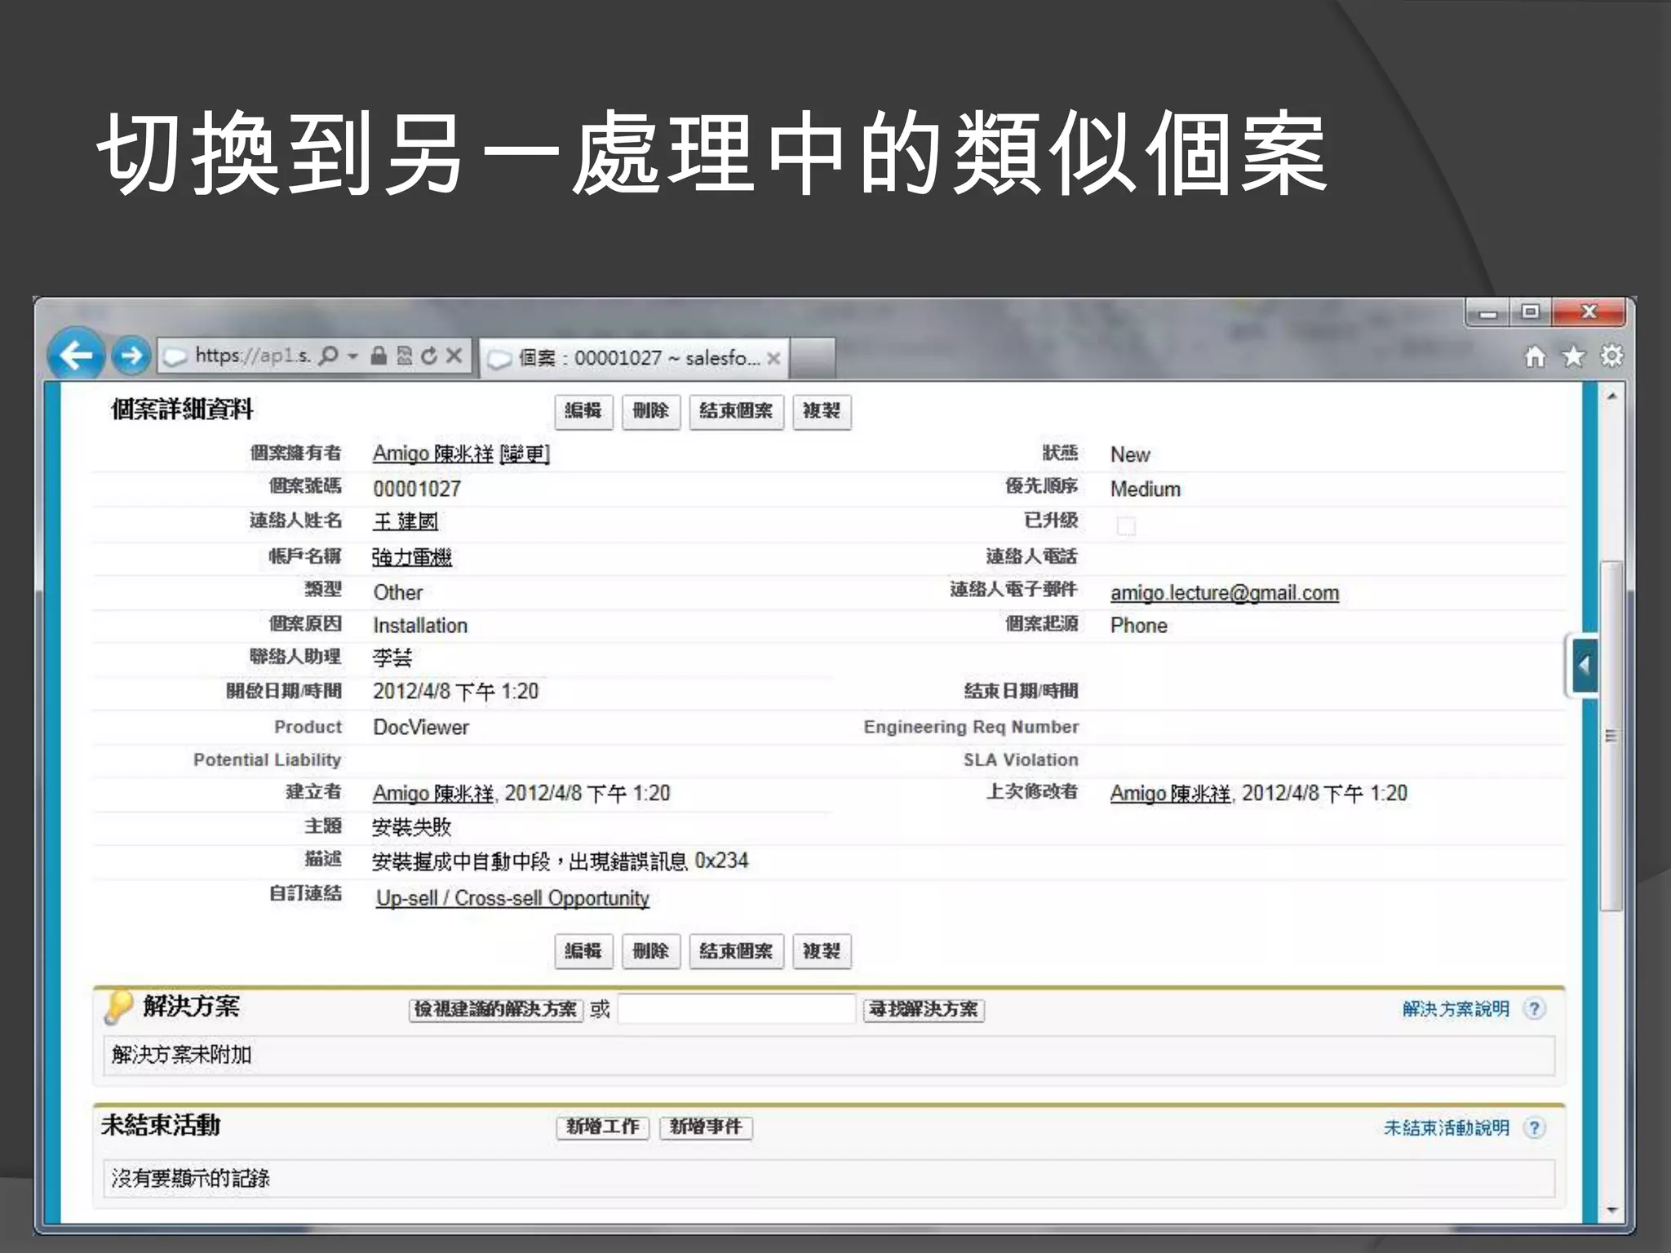Click the vertical scrollbar thumb

pos(1611,736)
